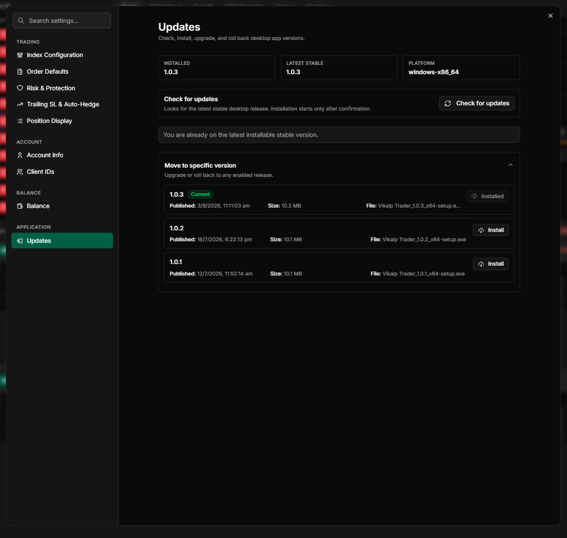
Task: Click the published date 12/7/2026, 11:52:14 am
Action: pyautogui.click(x=225, y=274)
